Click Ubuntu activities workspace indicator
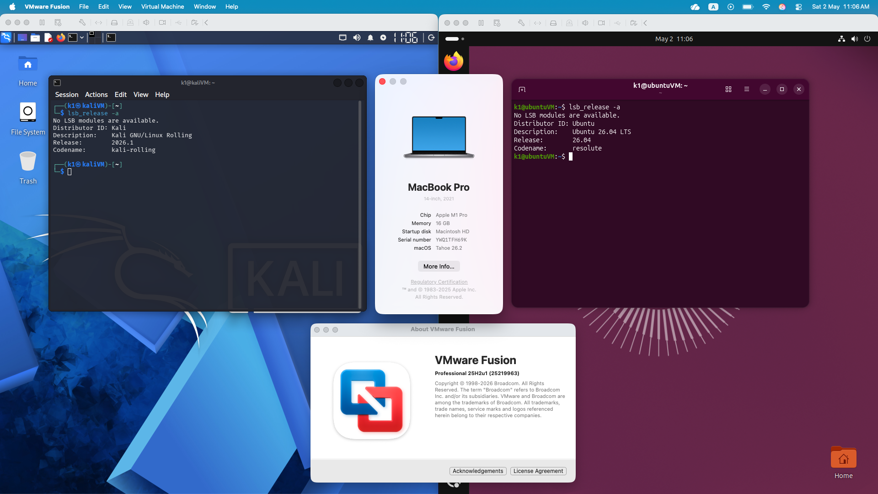Image resolution: width=878 pixels, height=494 pixels. tap(455, 39)
